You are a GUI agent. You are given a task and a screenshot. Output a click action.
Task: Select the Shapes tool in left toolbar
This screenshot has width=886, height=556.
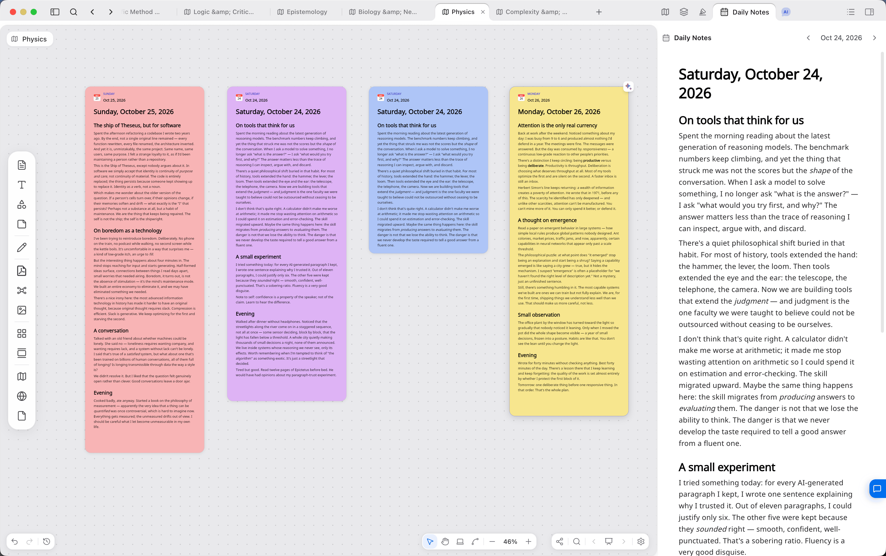coord(22,204)
